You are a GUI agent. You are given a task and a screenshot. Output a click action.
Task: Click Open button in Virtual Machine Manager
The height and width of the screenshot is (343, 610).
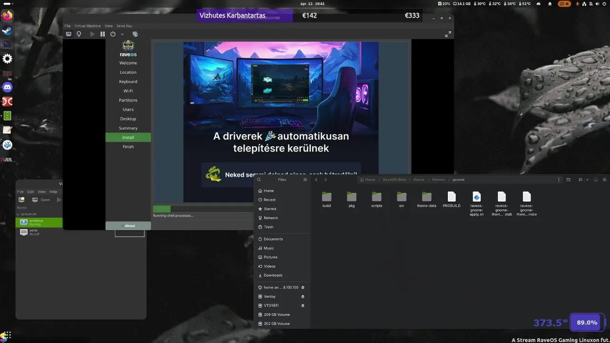[41, 200]
